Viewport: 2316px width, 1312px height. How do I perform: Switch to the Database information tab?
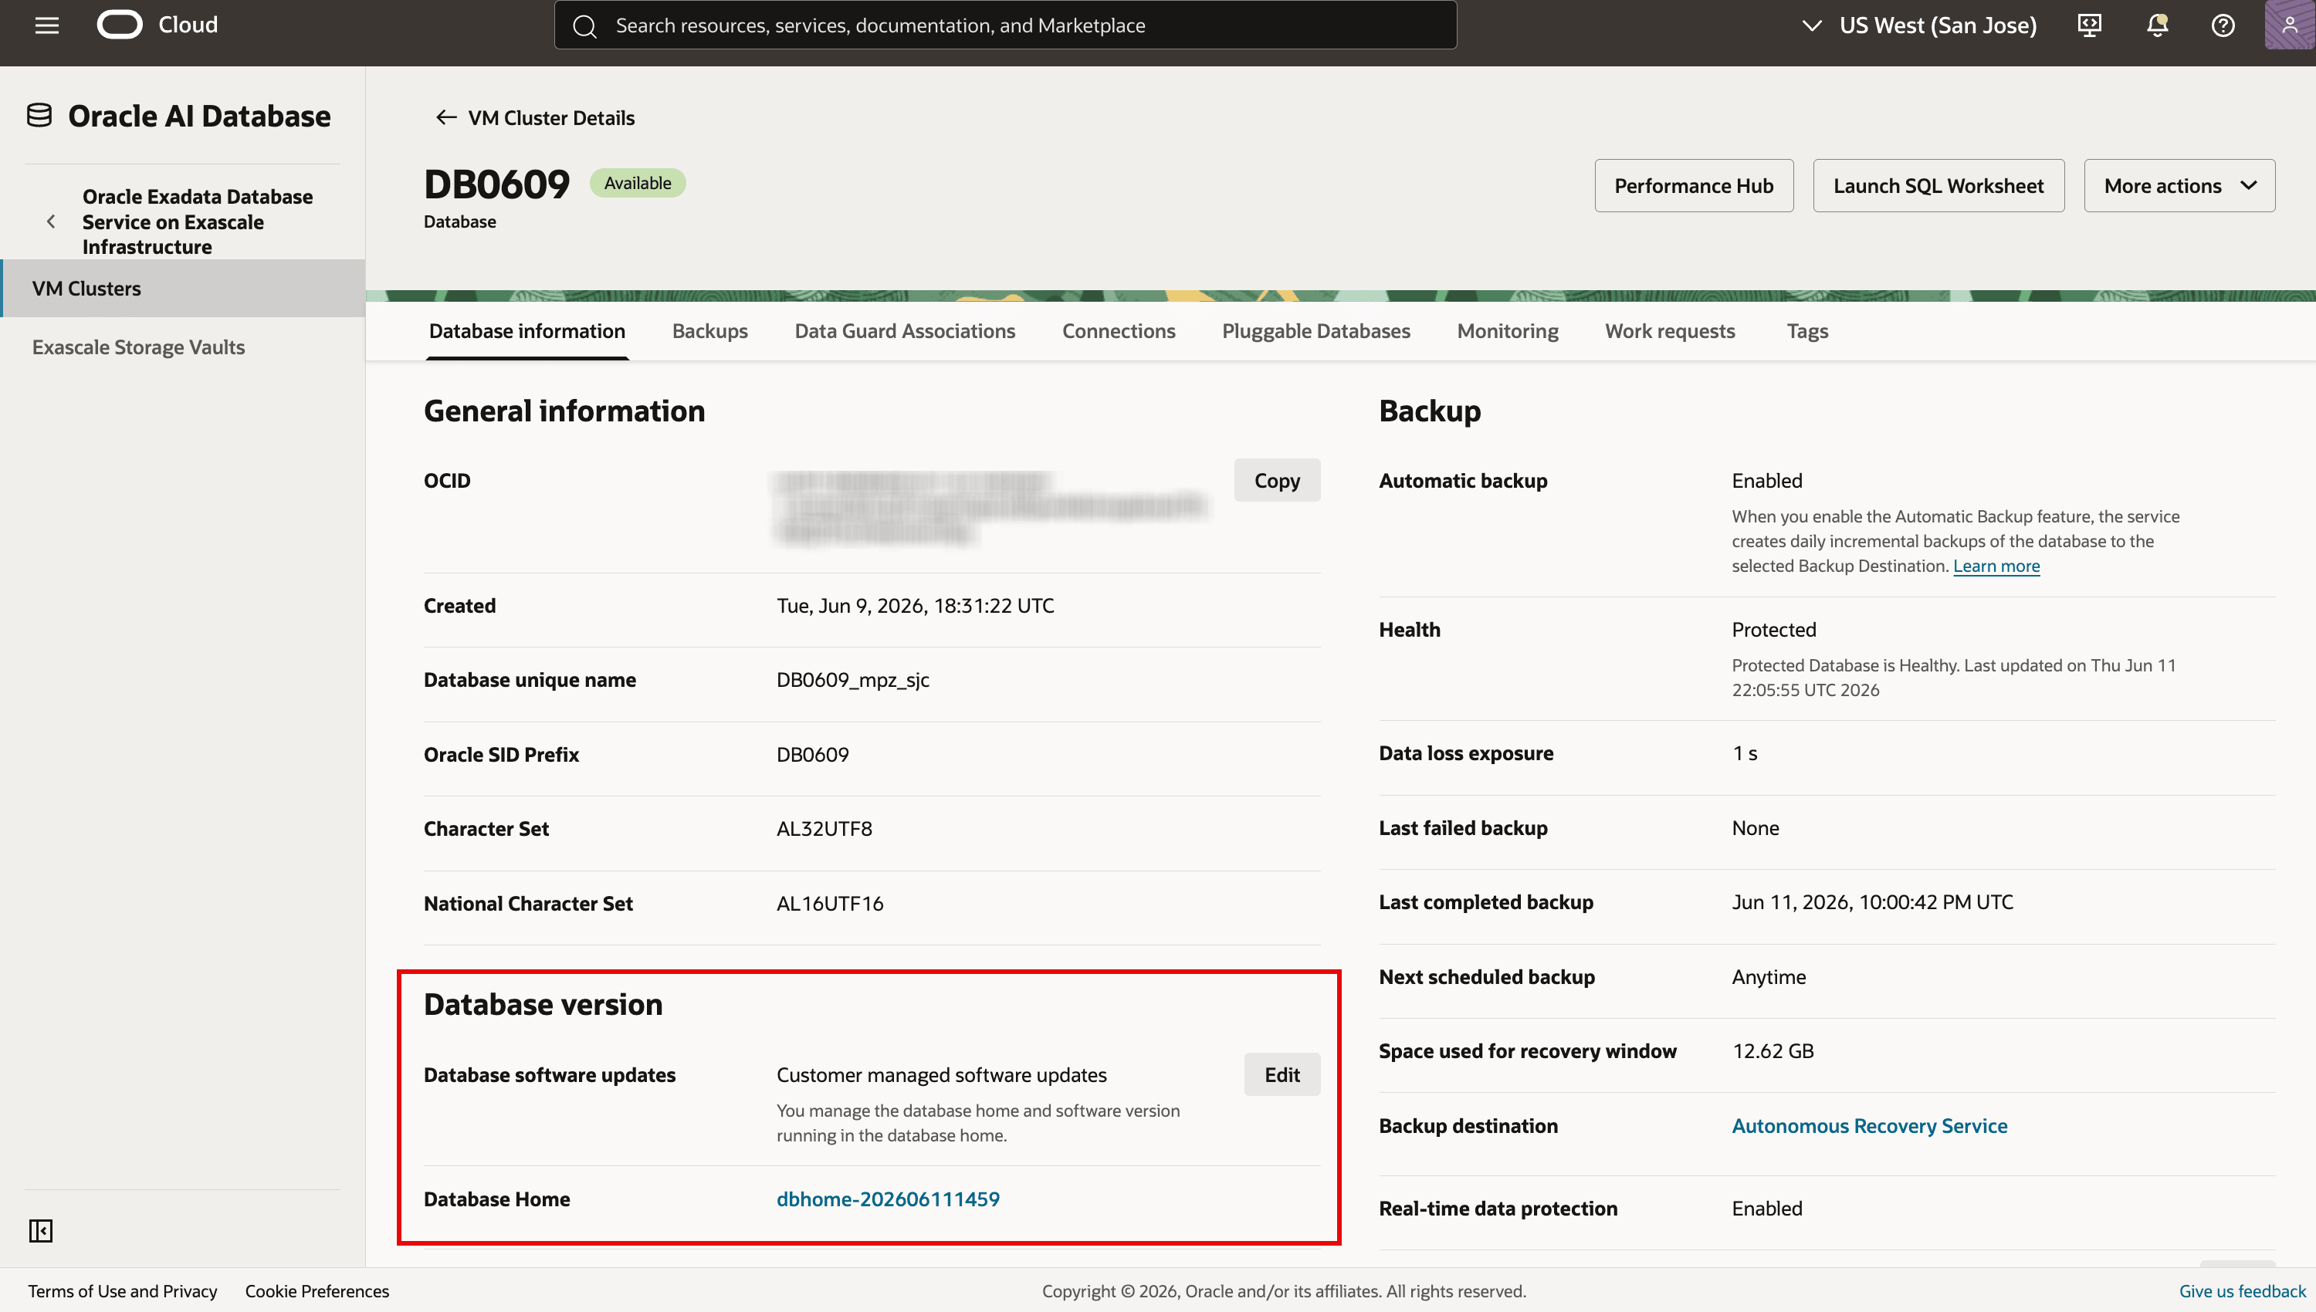(527, 331)
